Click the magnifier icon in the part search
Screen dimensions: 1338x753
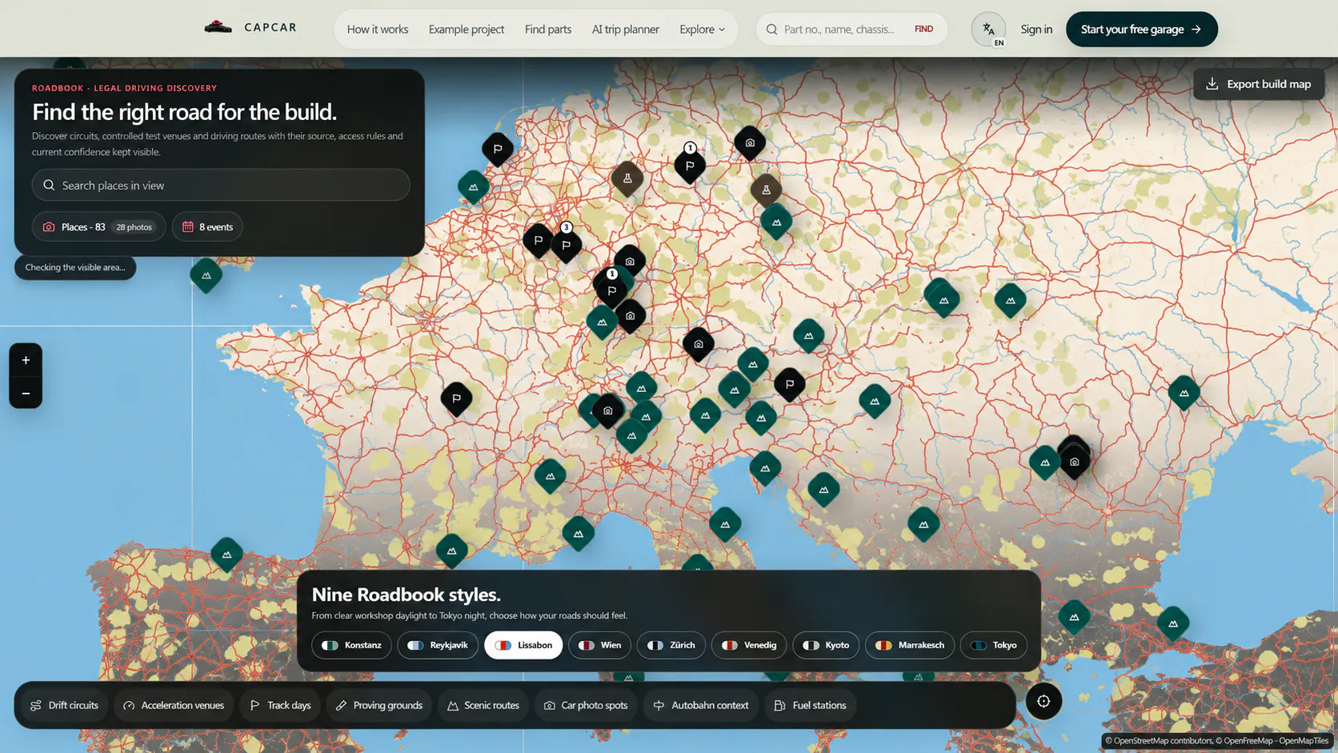pos(771,29)
